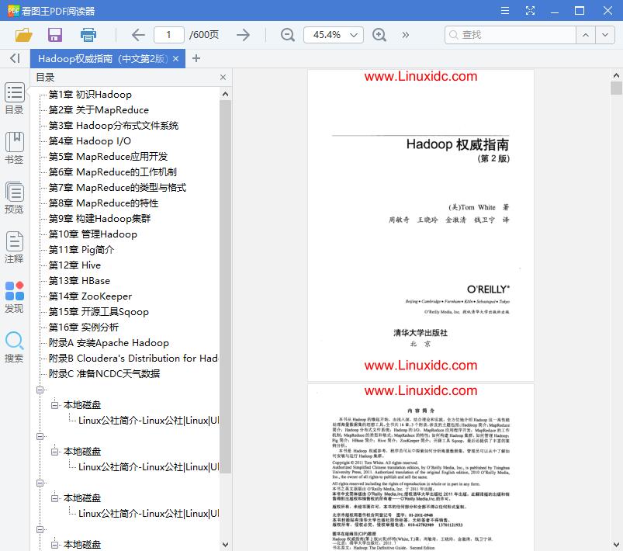
Task: Print the Hadoop PDF
Action: pyautogui.click(x=87, y=35)
